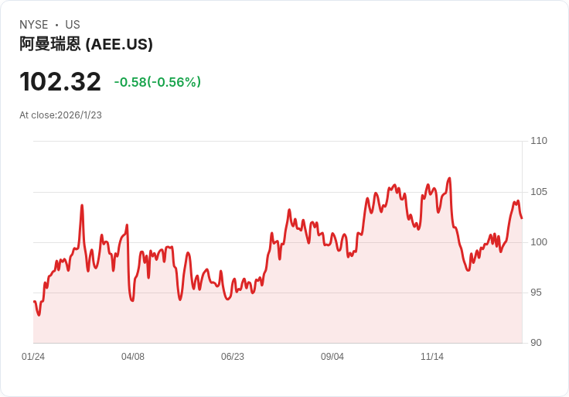The width and height of the screenshot is (569, 397).
Task: Select the 04/08 date on the x-axis
Action: (x=133, y=357)
